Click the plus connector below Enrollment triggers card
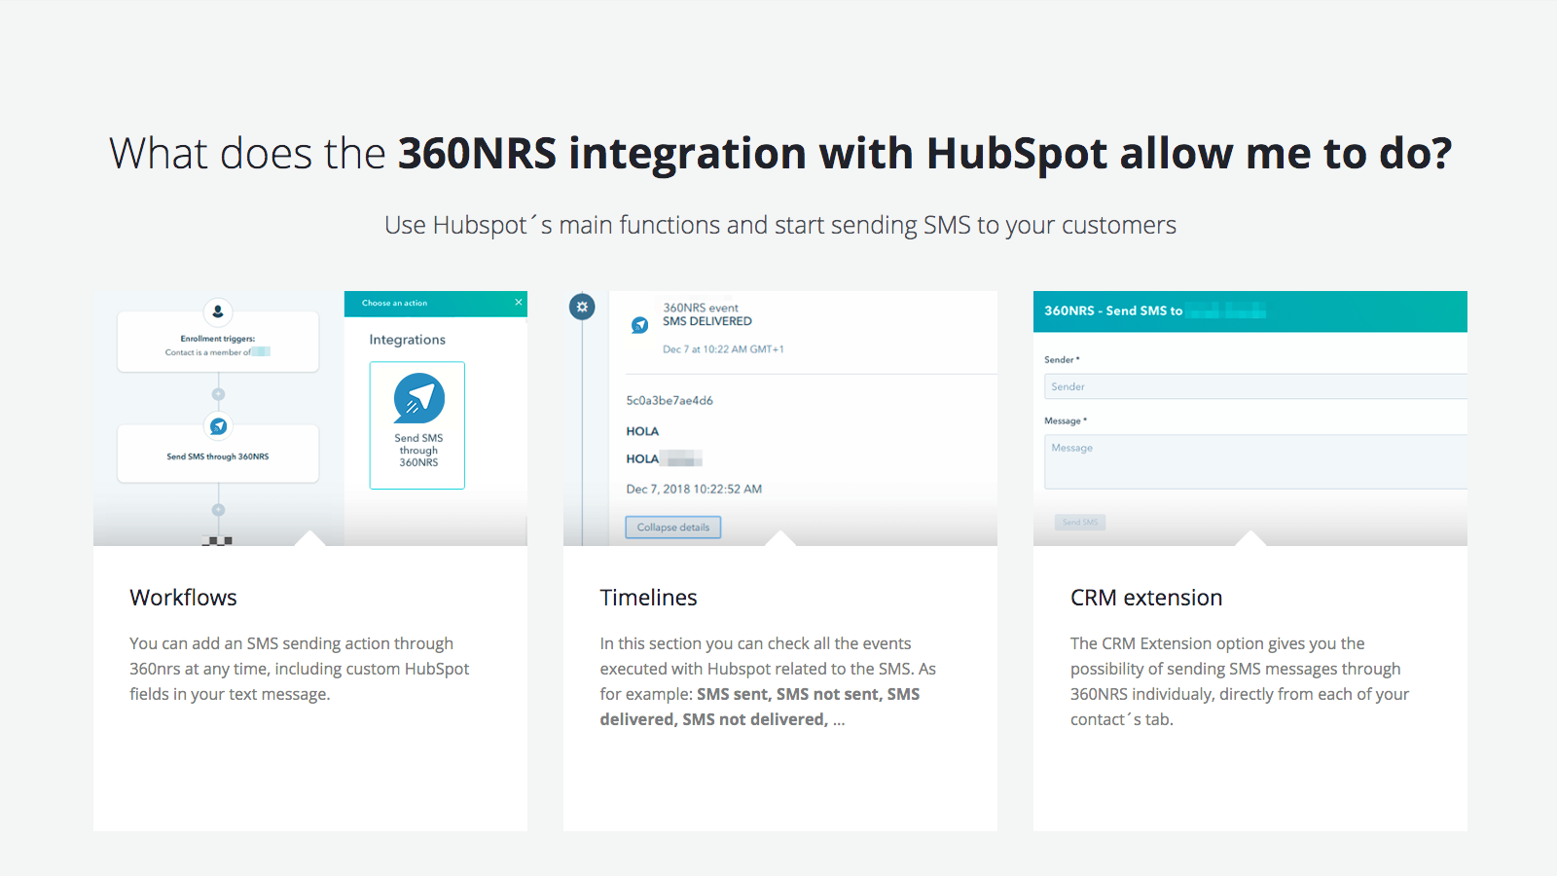Image resolution: width=1557 pixels, height=876 pixels. click(x=218, y=394)
